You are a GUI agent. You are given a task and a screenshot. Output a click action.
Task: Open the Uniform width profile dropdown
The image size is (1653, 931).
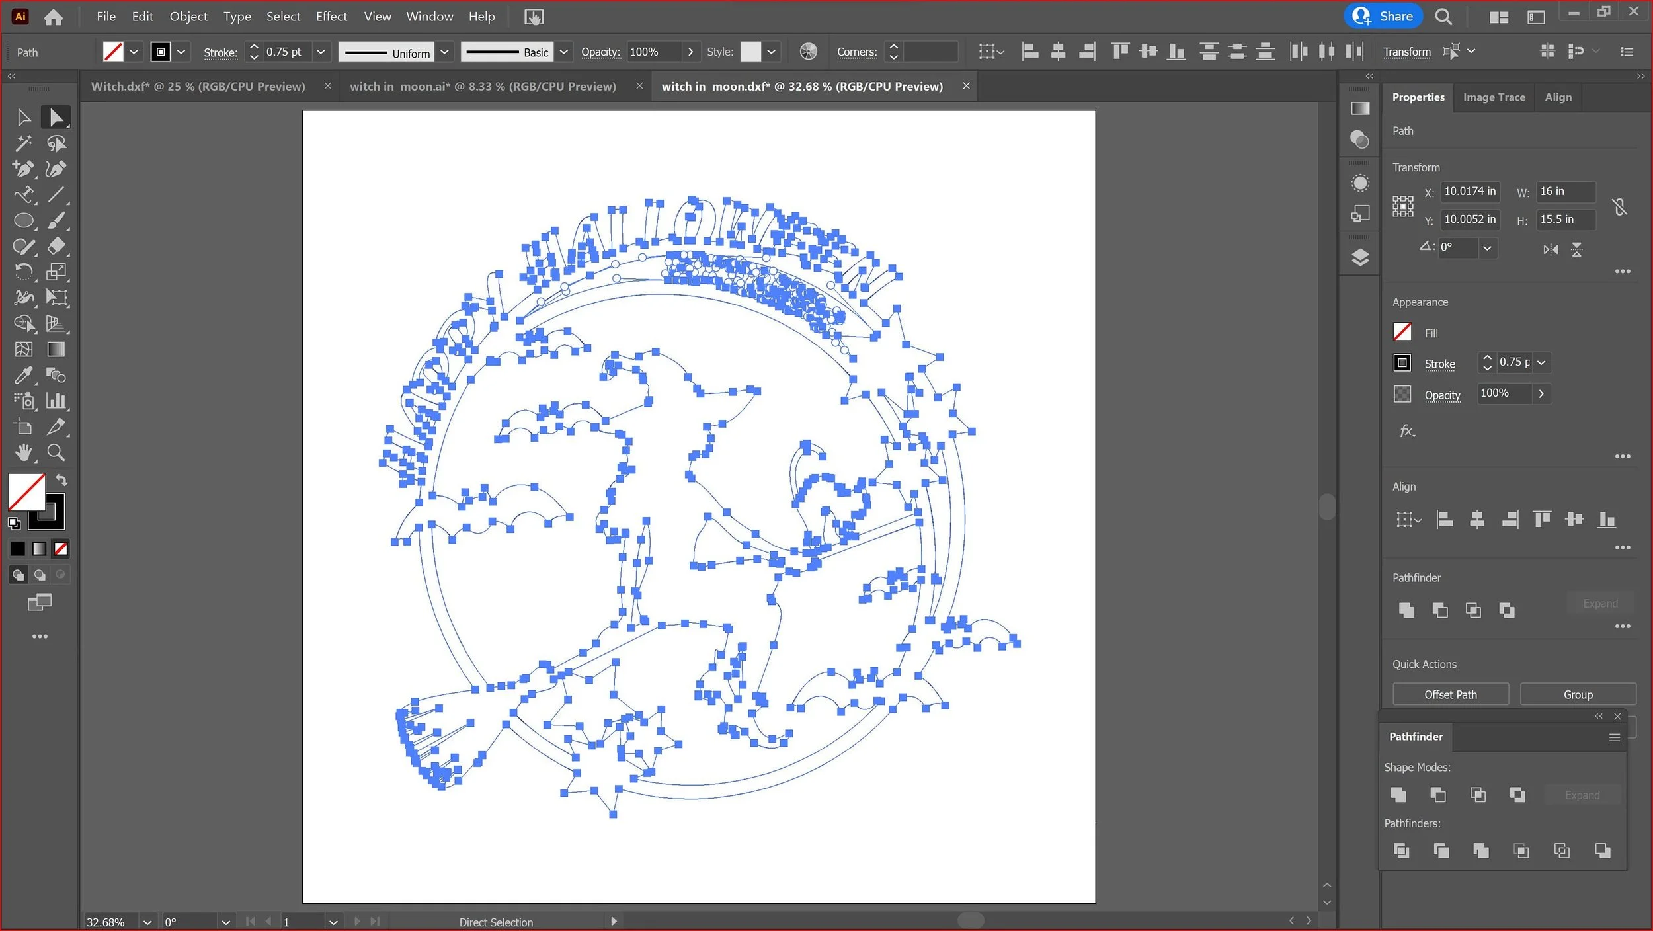tap(444, 52)
